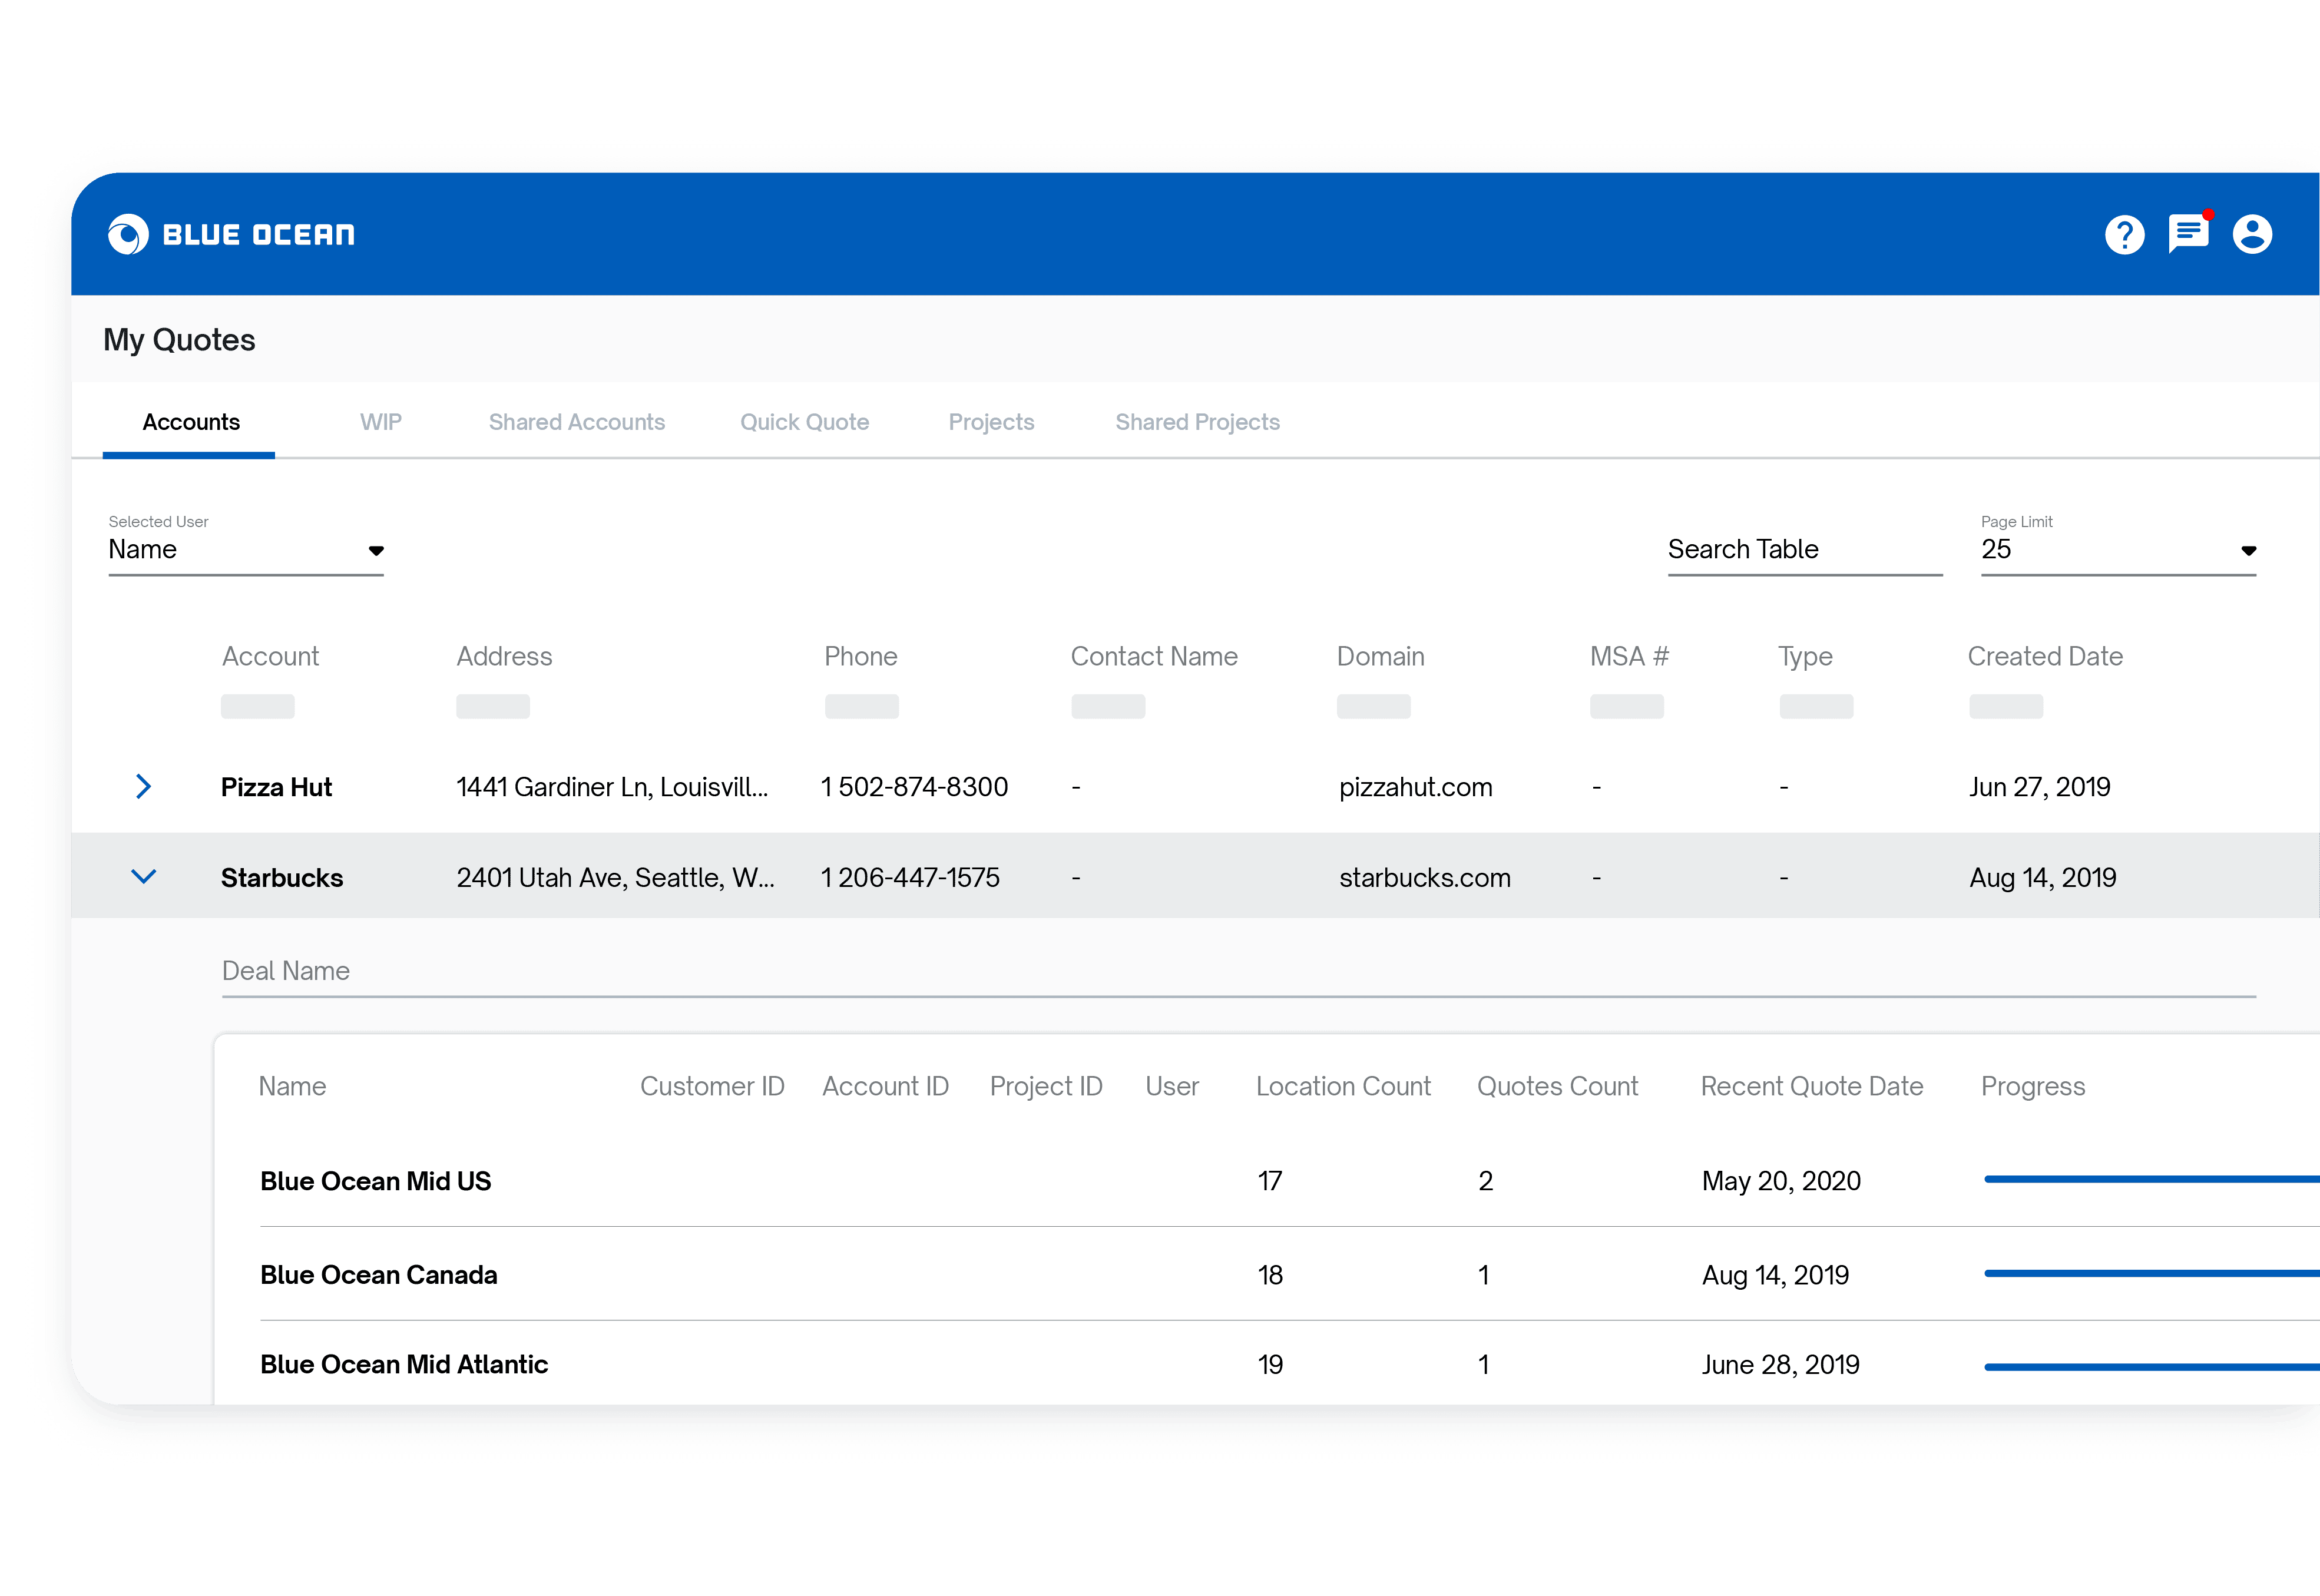Sort by the Location Count header

coord(1343,1086)
